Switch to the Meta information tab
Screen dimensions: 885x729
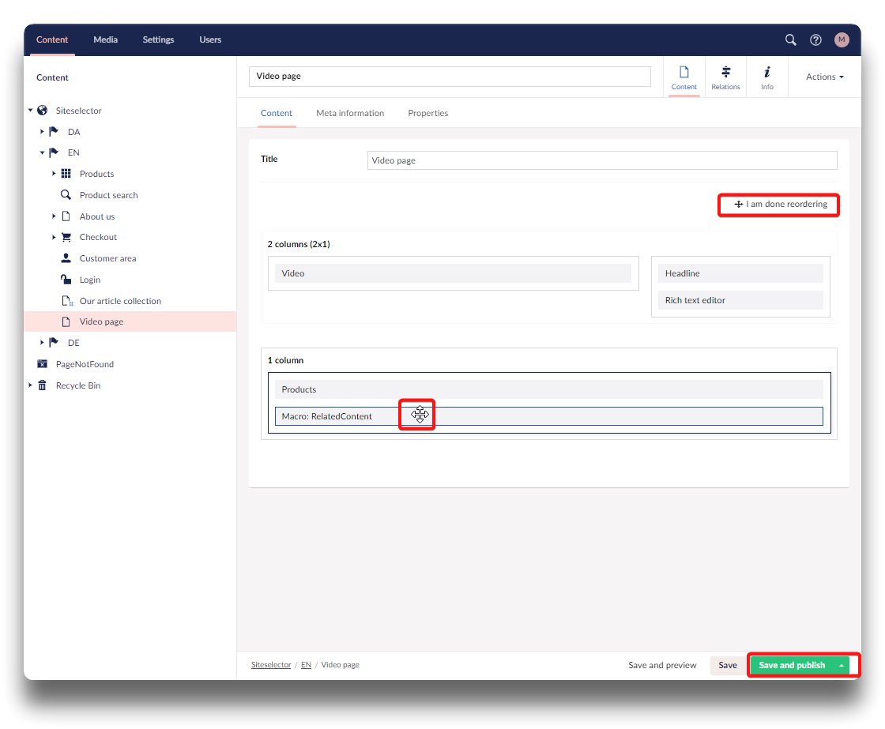tap(350, 113)
